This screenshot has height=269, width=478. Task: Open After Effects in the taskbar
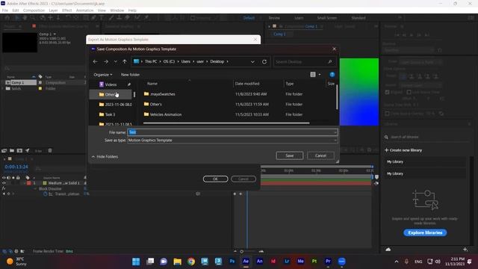click(246, 262)
